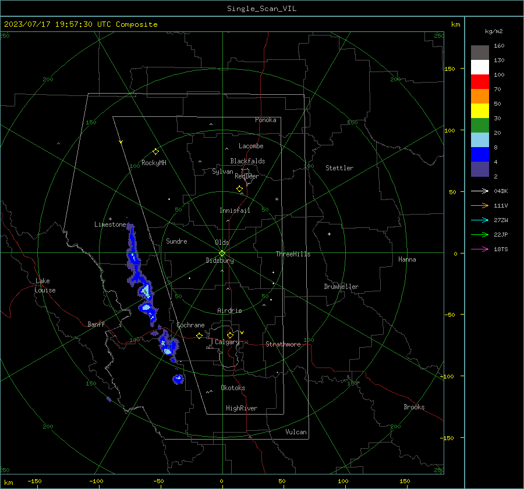Click the Single_Scan_VIL title text
This screenshot has height=489, width=524.
click(261, 9)
